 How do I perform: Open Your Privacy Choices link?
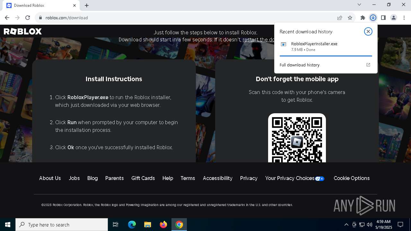(290, 178)
